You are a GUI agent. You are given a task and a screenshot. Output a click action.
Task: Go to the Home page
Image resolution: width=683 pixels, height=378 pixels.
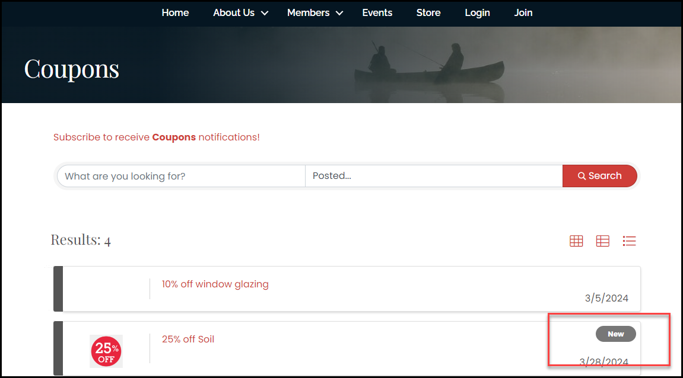175,12
